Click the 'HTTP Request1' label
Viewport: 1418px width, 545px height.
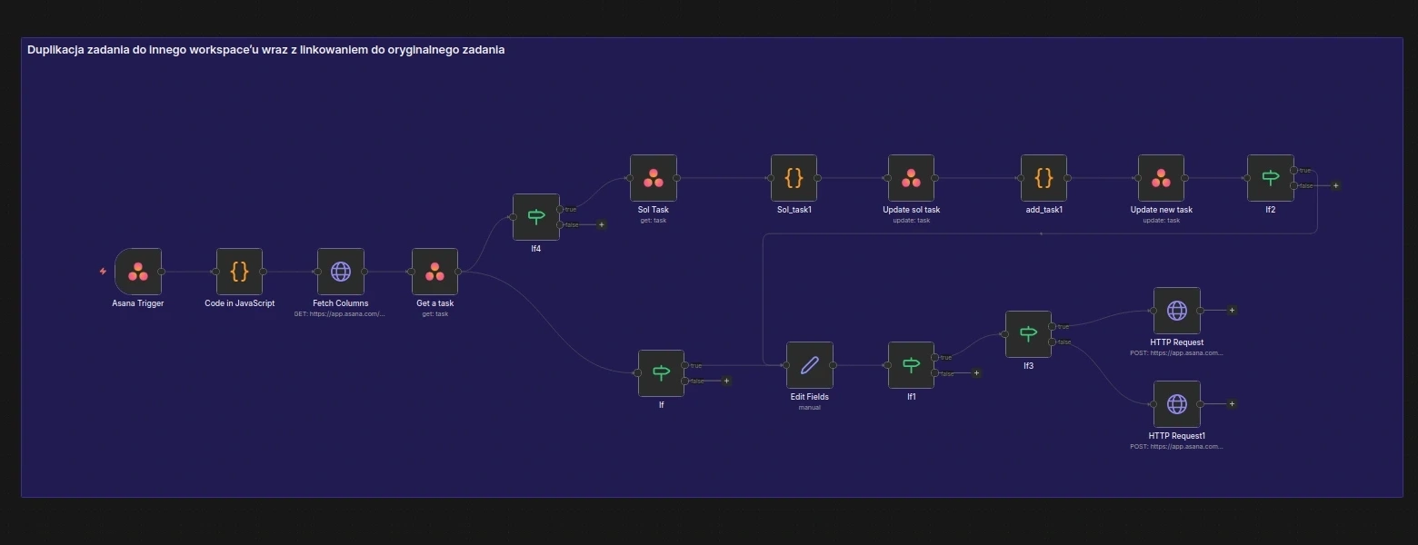pos(1176,436)
